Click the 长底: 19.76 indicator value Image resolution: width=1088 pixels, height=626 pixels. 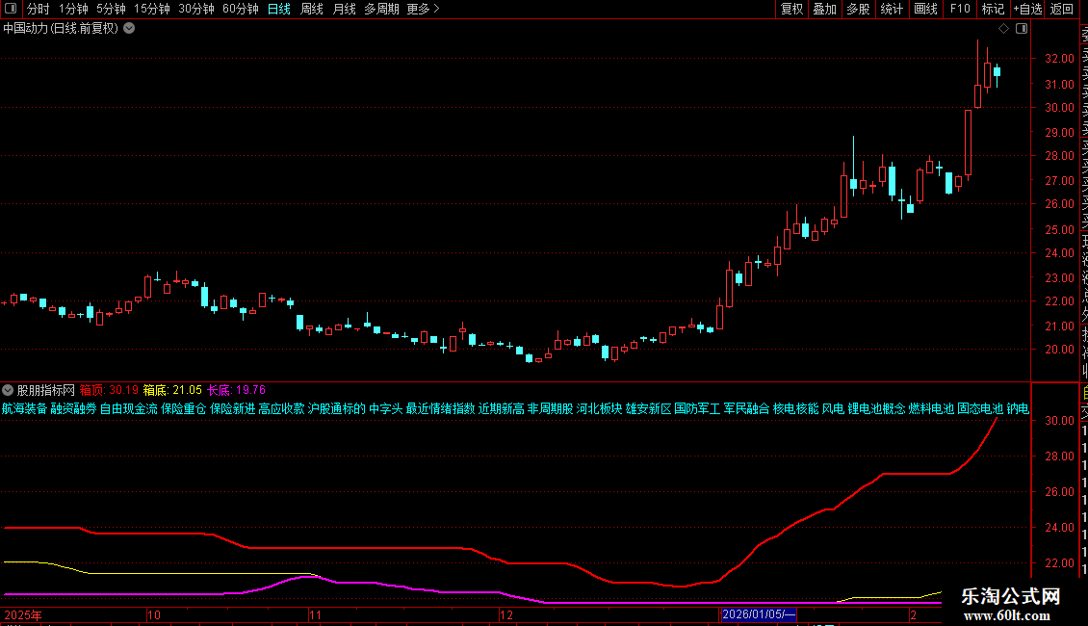tap(236, 390)
